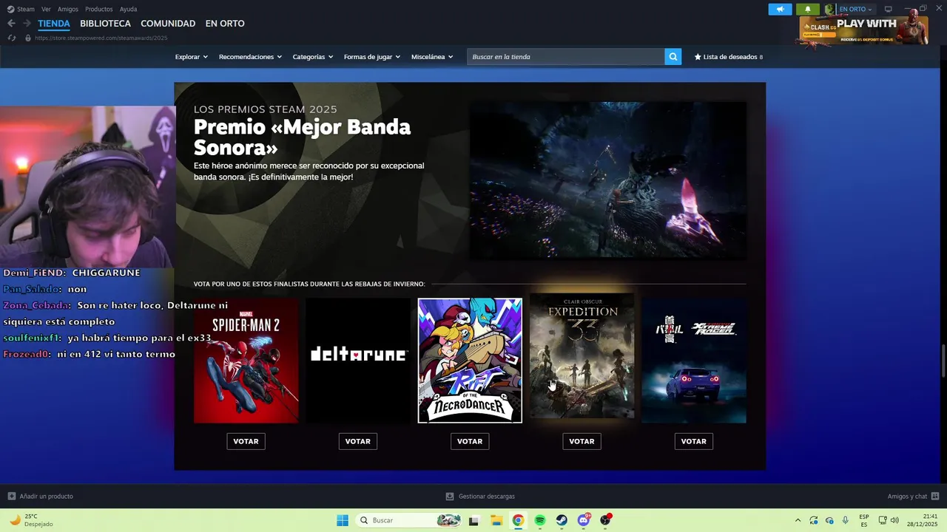The width and height of the screenshot is (947, 532).
Task: Click the forward navigation arrow
Action: (x=27, y=24)
